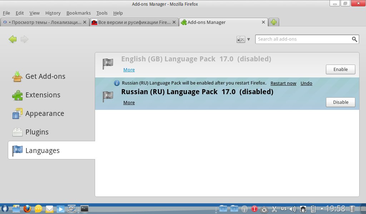
Task: Open the media player taskbar icon
Action: click(60, 209)
